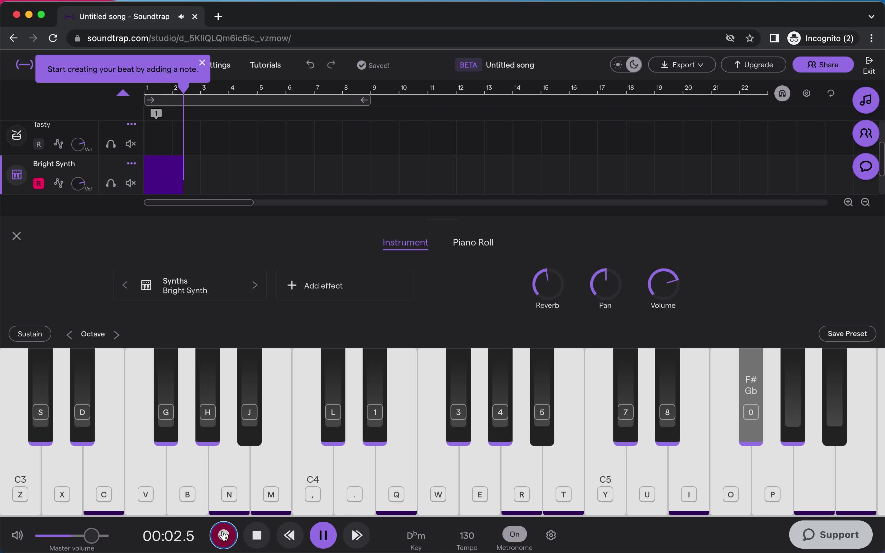The image size is (885, 553).
Task: Click the Upgrade button
Action: (x=753, y=65)
